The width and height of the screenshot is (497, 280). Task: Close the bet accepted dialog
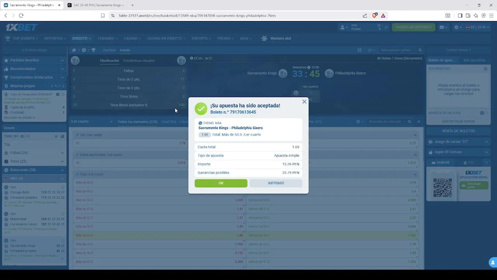(x=304, y=101)
